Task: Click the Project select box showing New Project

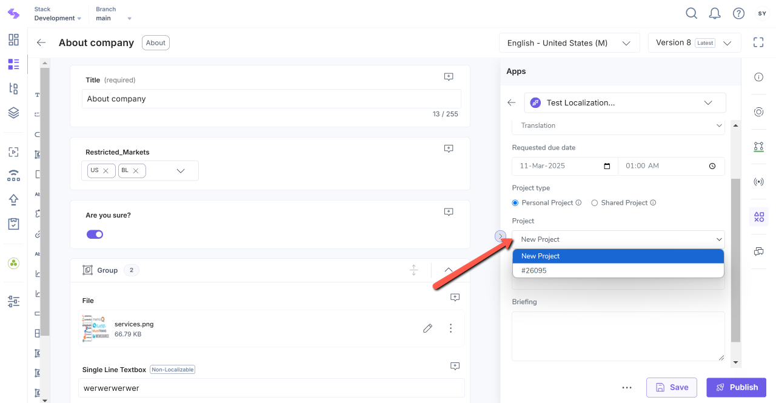Action: pos(618,239)
